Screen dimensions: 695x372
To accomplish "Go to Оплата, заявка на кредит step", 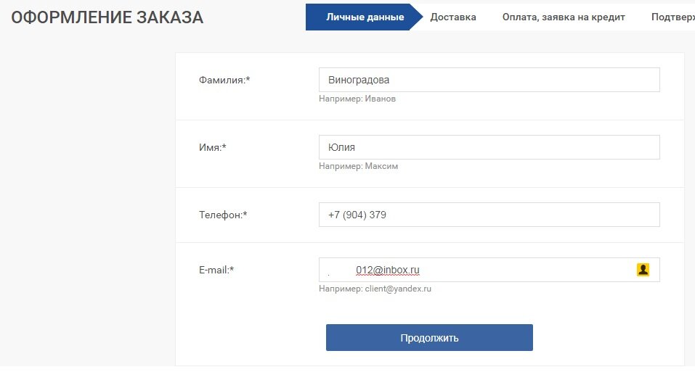I will (564, 17).
